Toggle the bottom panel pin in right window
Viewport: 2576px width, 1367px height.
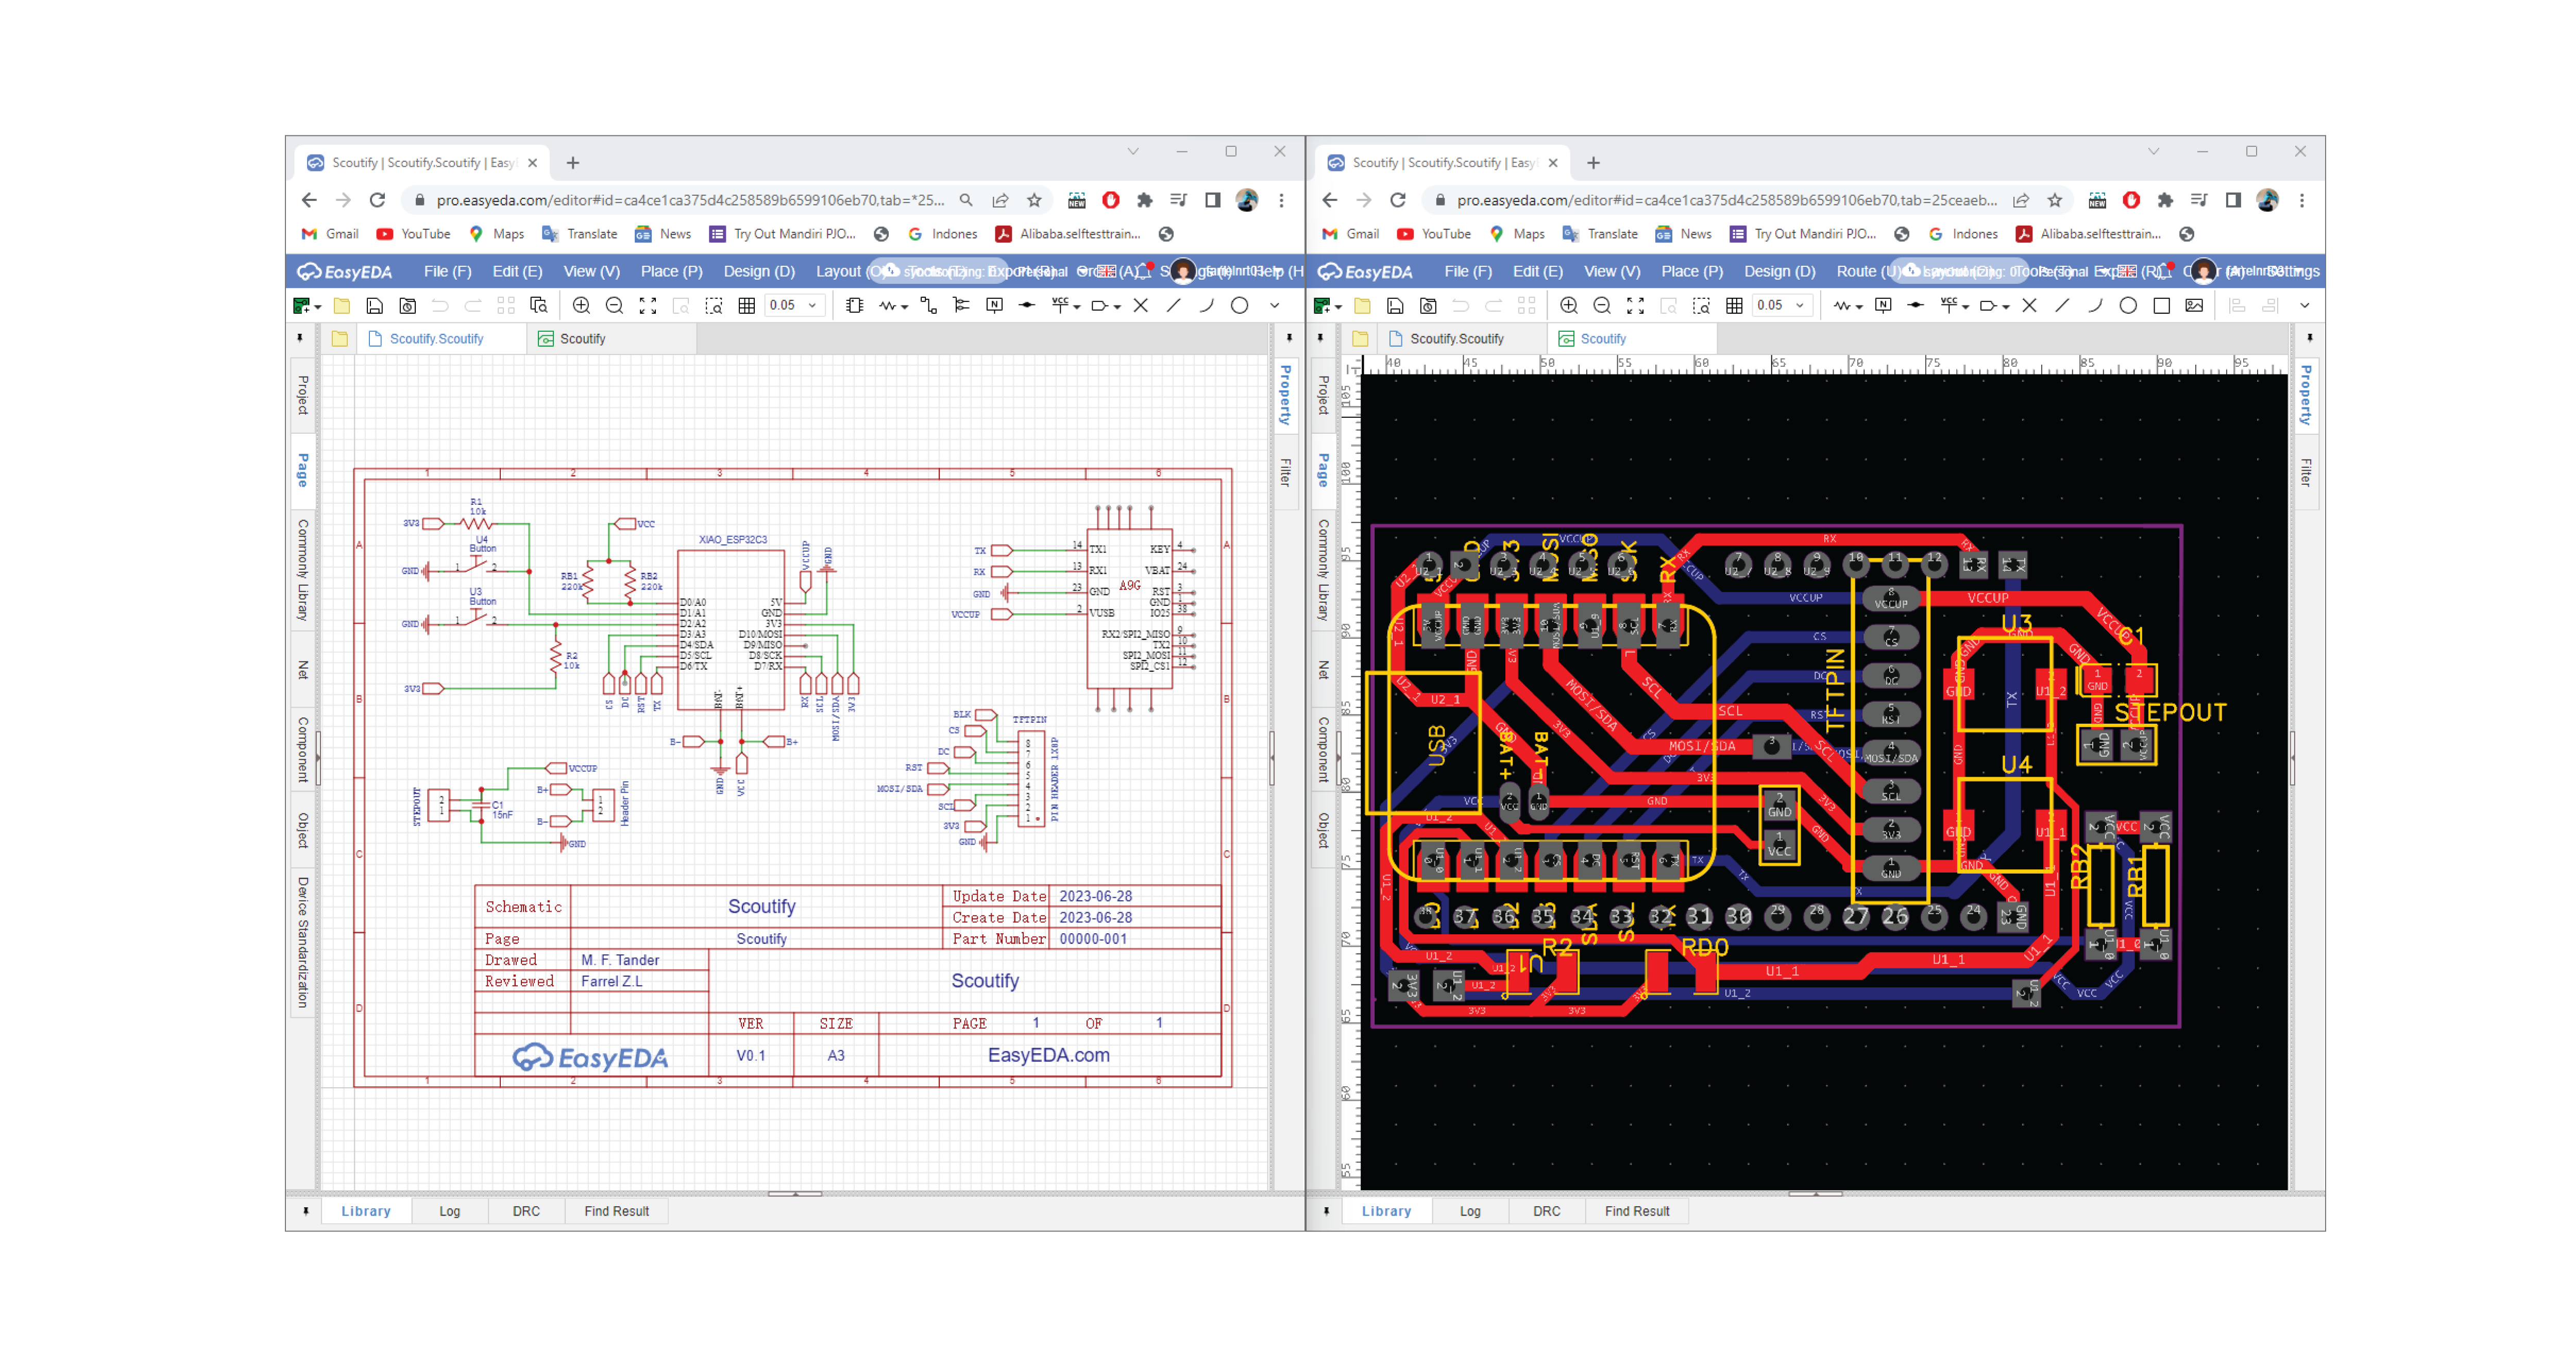(1326, 1211)
